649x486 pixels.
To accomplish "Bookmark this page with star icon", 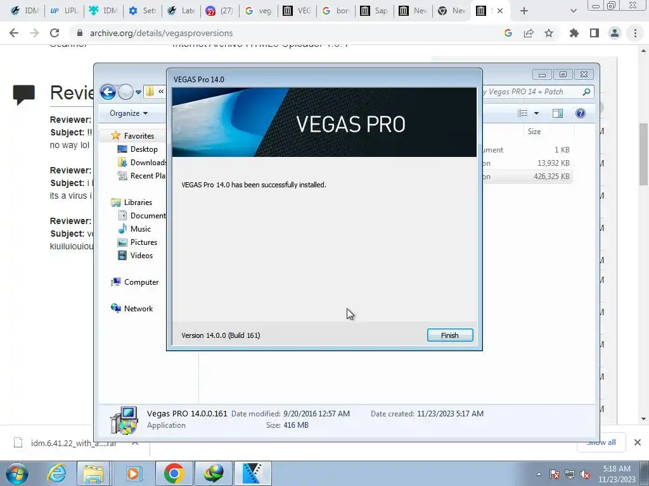I will click(x=549, y=33).
